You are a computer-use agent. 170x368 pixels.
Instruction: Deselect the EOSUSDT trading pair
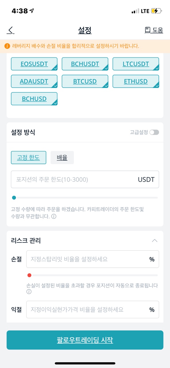pos(34,64)
